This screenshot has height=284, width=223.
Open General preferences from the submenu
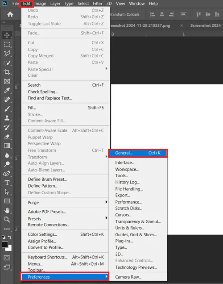[138, 153]
